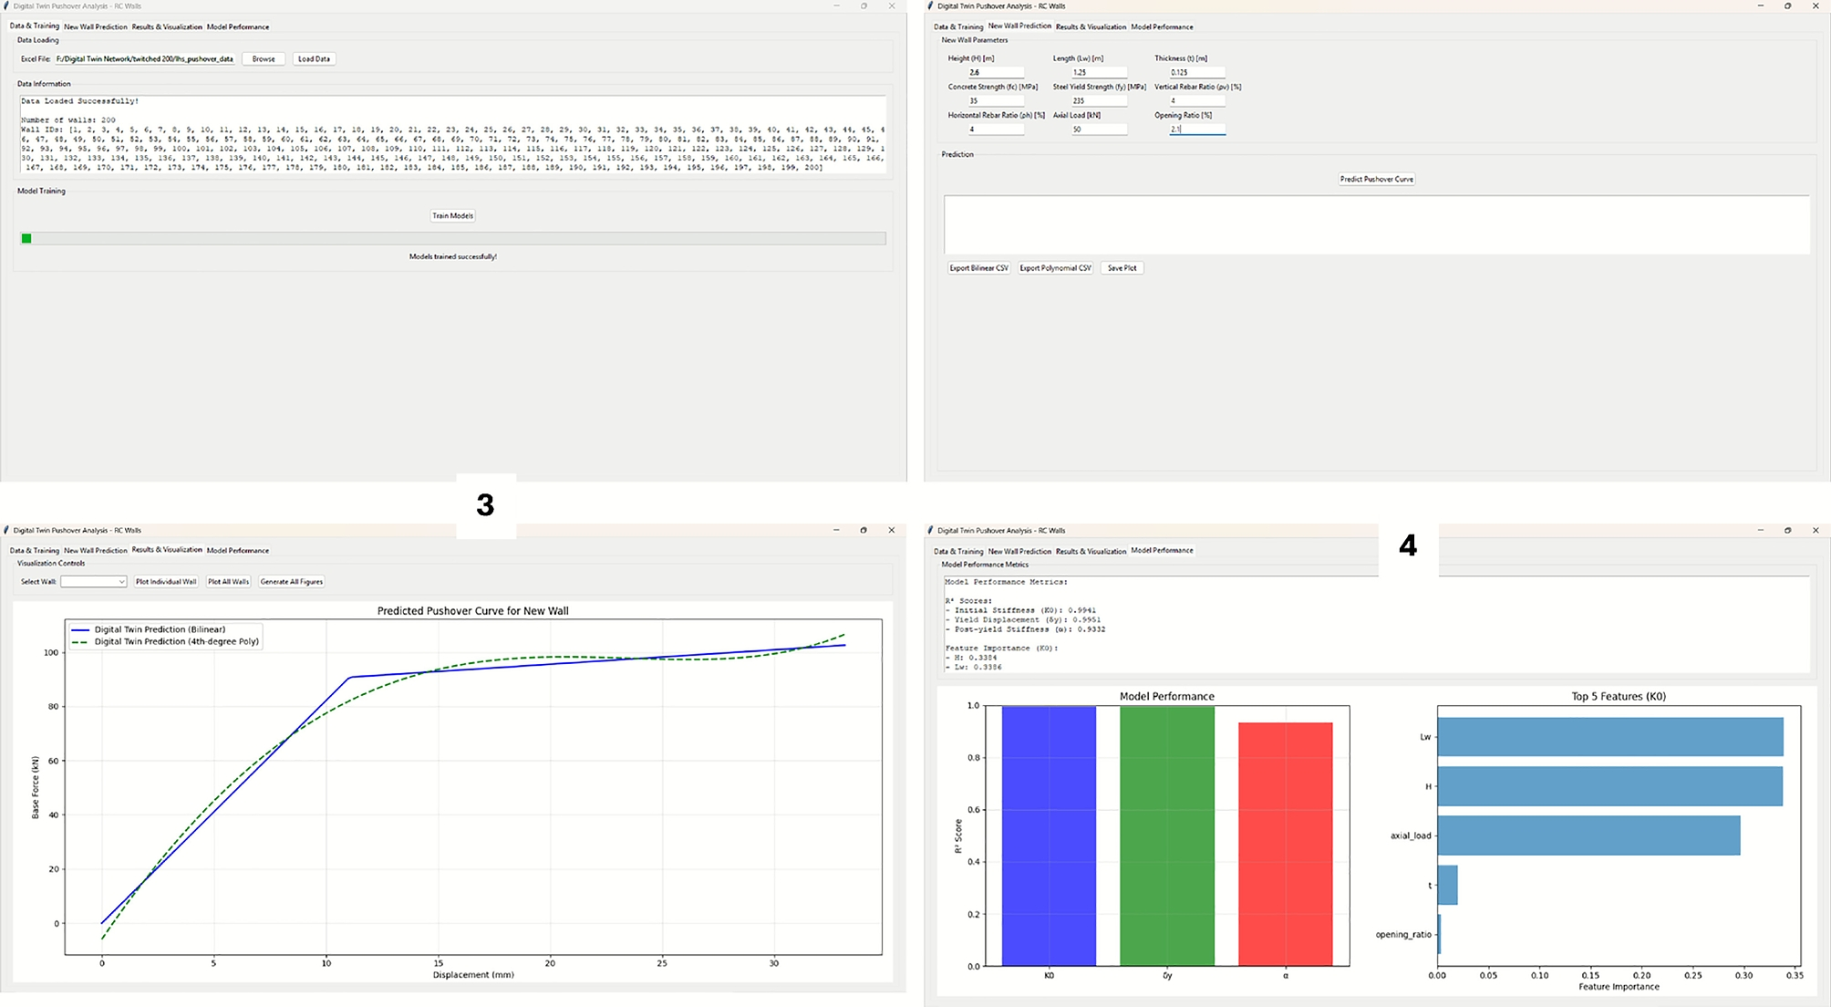Click the Browse button for Excel file
1831x1007 pixels.
pos(264,59)
